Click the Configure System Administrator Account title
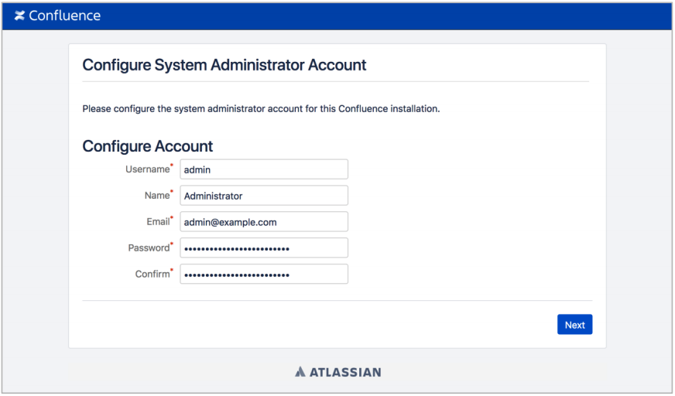This screenshot has height=396, width=675. pos(224,65)
